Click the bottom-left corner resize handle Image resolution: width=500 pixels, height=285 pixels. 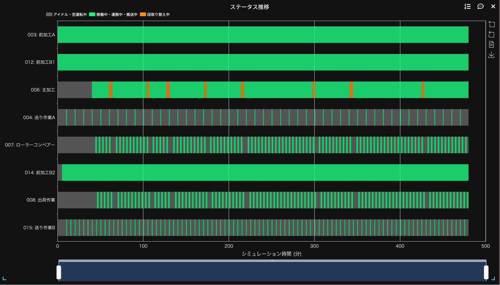(x=4, y=278)
